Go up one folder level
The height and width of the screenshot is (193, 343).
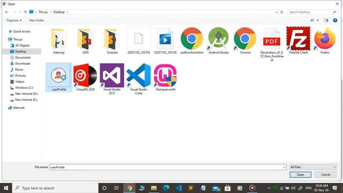[25, 12]
